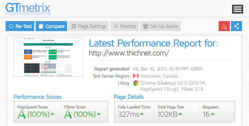Screen dimensions: 249x126
Task: Click the share icon button
Action: (x=236, y=26)
